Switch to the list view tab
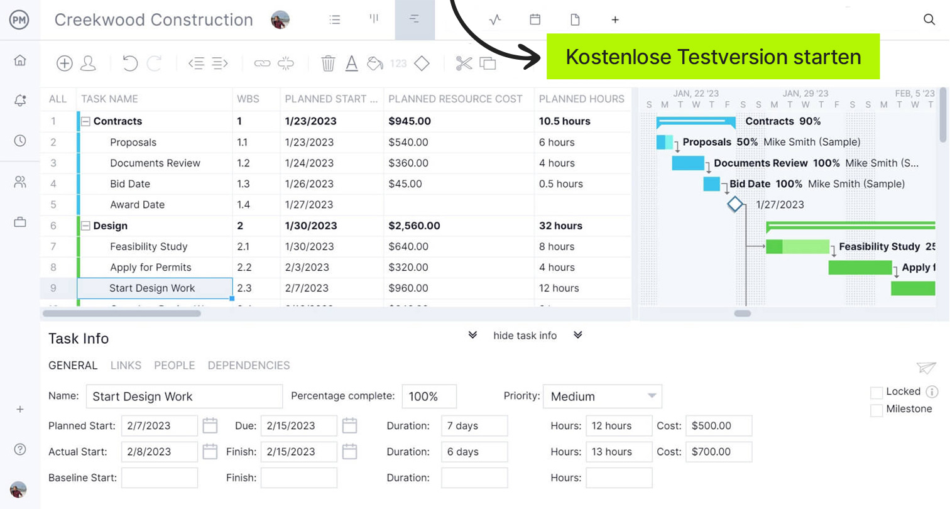Screen dimensions: 950x509 tap(335, 19)
